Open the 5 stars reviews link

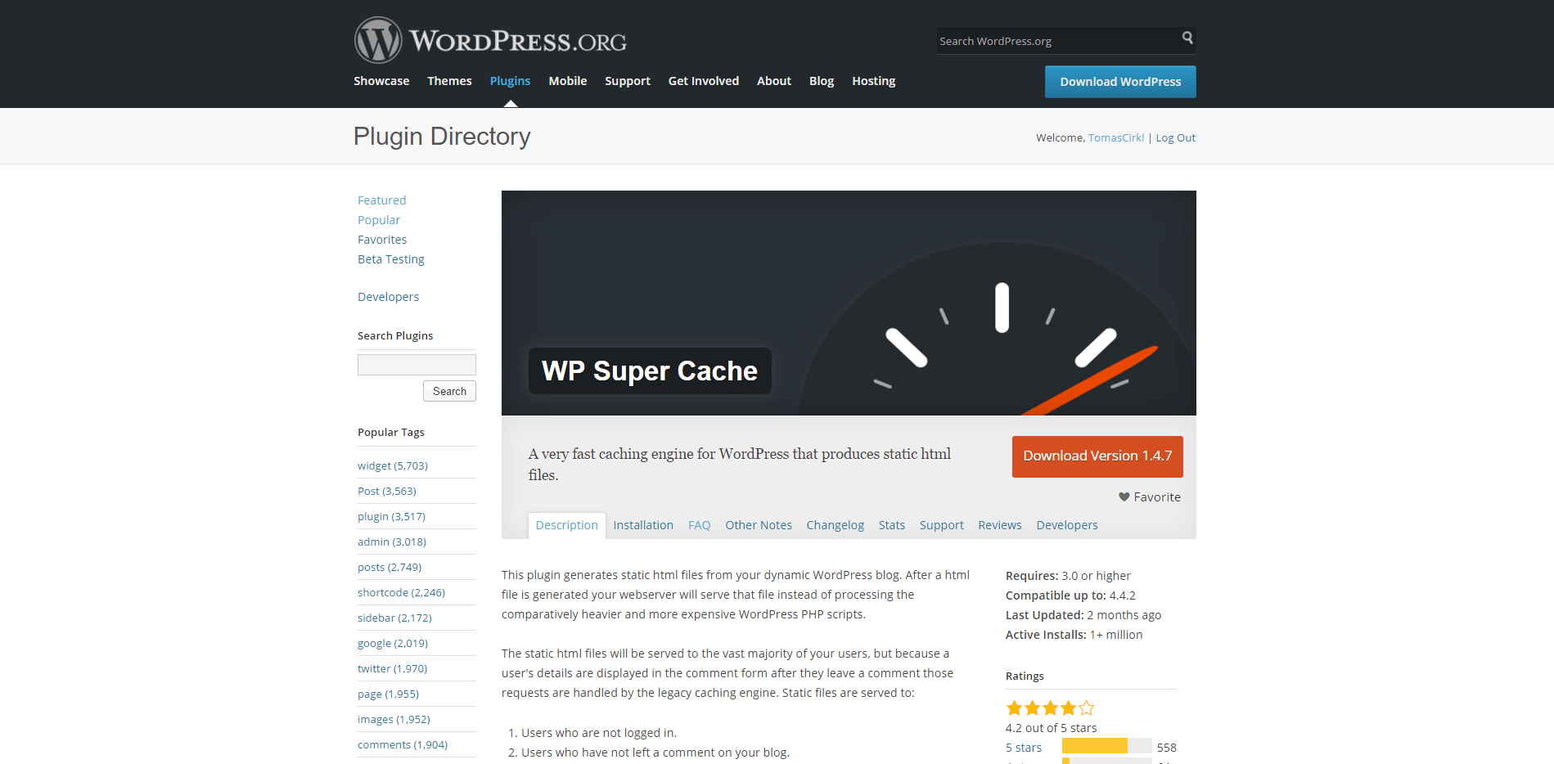[1024, 748]
